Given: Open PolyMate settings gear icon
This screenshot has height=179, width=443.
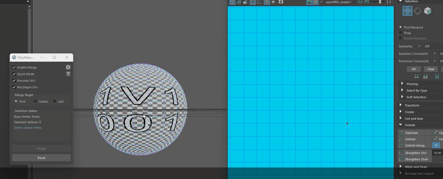Looking at the screenshot, I should (x=68, y=67).
